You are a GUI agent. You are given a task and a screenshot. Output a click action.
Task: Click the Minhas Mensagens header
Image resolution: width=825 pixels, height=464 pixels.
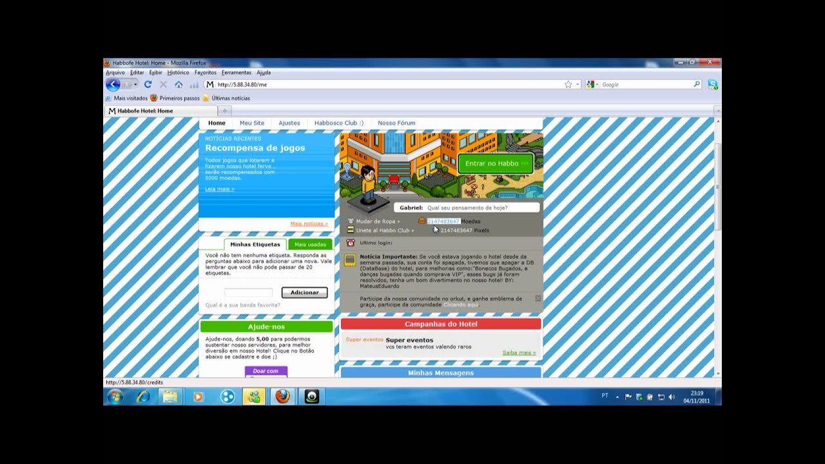click(441, 372)
